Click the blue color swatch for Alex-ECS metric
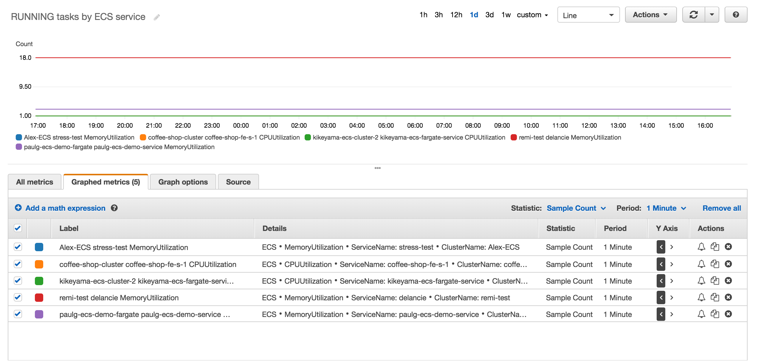758x364 pixels. [39, 247]
